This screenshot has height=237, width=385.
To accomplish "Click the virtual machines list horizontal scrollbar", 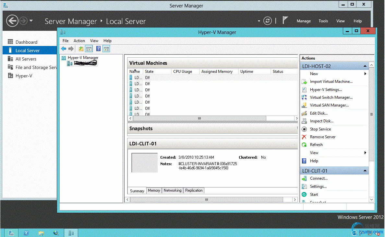I will [199, 119].
